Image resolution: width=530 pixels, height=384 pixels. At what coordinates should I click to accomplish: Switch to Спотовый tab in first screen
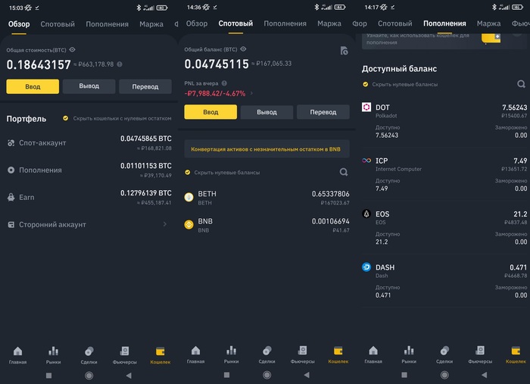point(58,24)
